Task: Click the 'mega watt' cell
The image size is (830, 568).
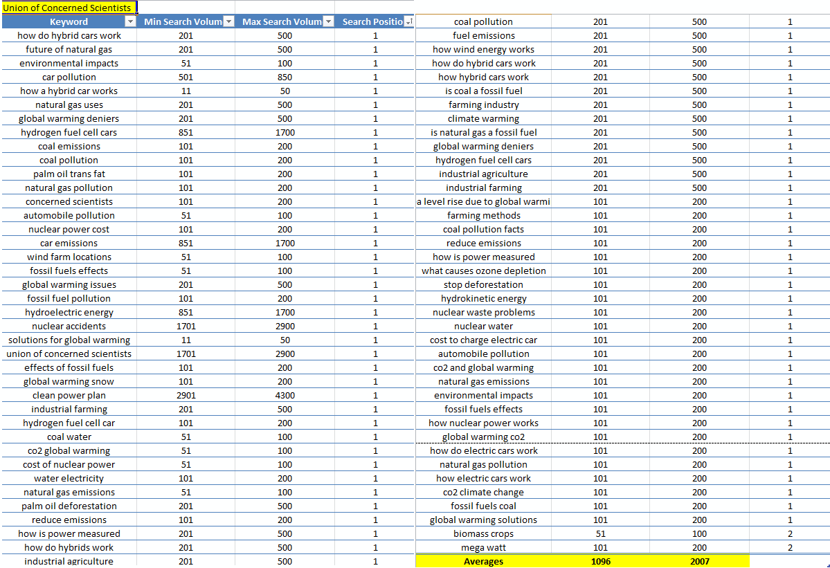Action: point(483,547)
